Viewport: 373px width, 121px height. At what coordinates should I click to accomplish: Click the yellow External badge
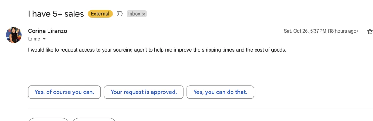(x=100, y=14)
